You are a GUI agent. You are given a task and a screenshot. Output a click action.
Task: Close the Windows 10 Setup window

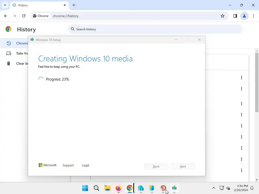[x=199, y=40]
